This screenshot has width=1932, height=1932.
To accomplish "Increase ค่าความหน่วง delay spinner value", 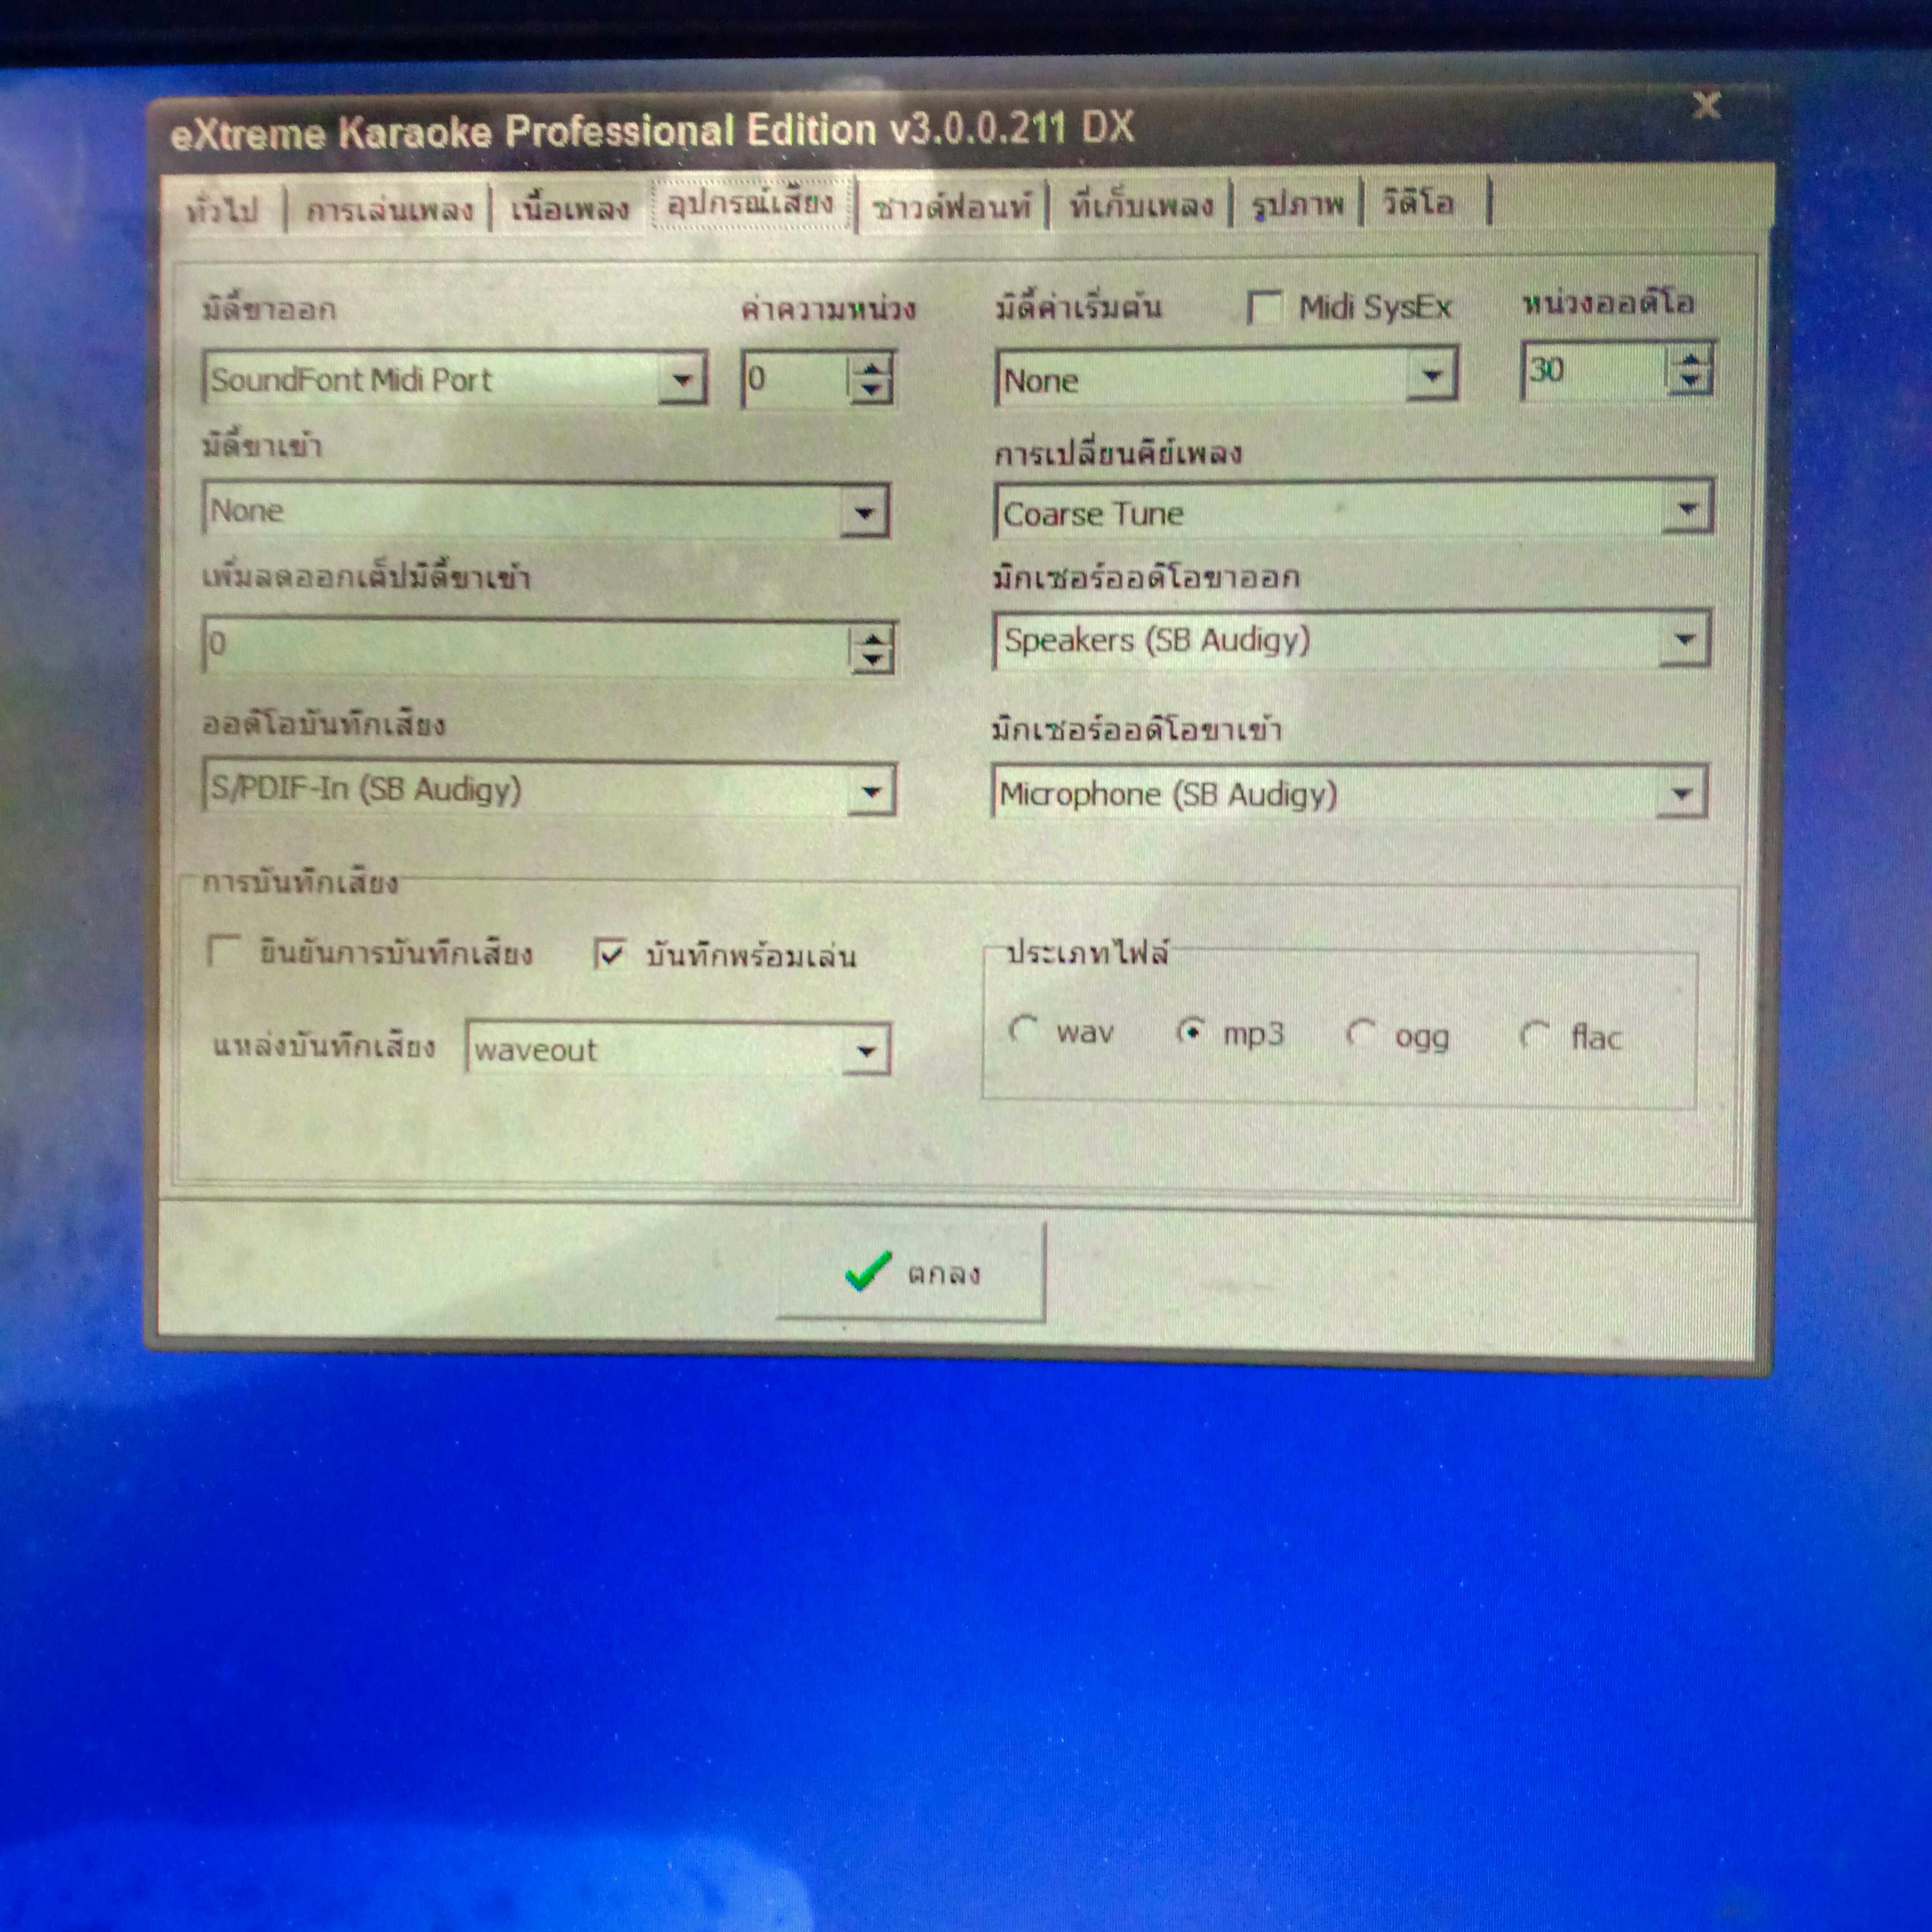I will tap(872, 367).
